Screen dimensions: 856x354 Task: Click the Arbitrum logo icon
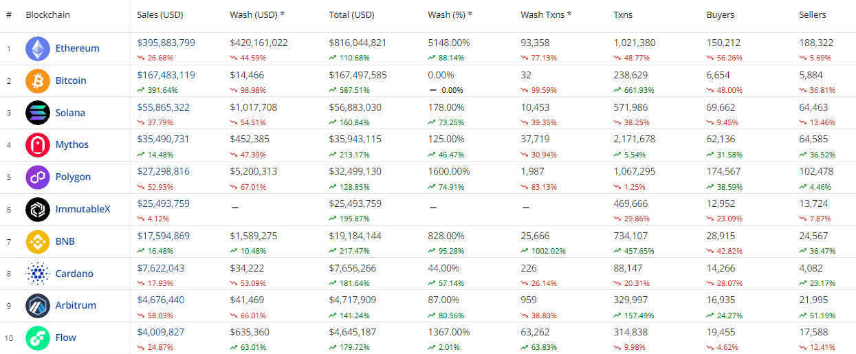click(38, 305)
